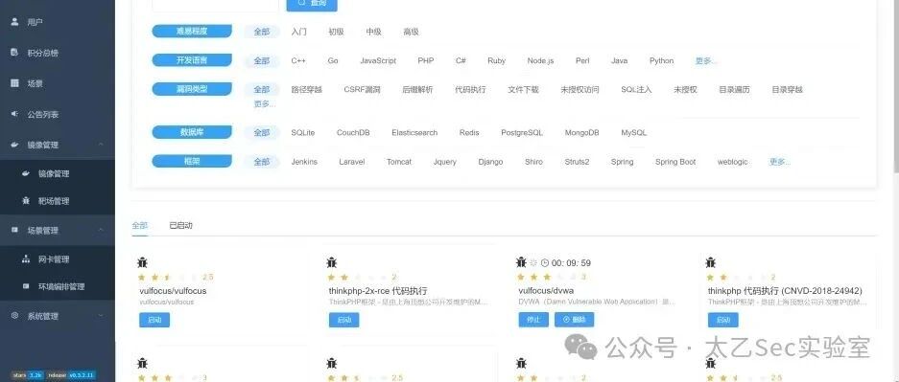Filter framework by Struts2

tap(577, 162)
